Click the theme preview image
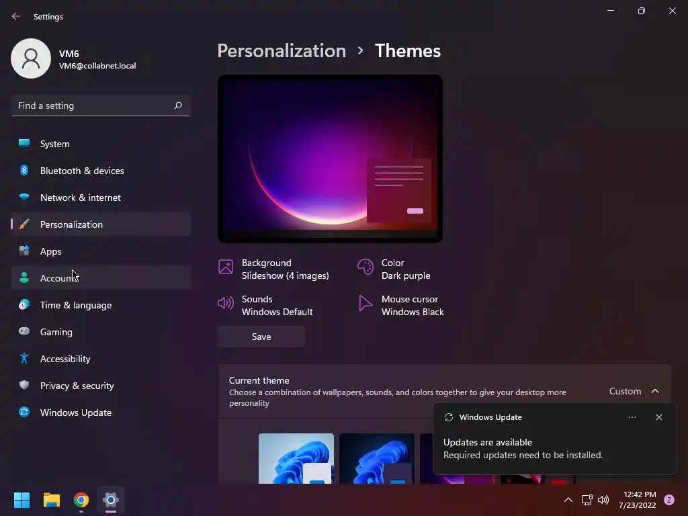The width and height of the screenshot is (688, 516). click(x=330, y=159)
